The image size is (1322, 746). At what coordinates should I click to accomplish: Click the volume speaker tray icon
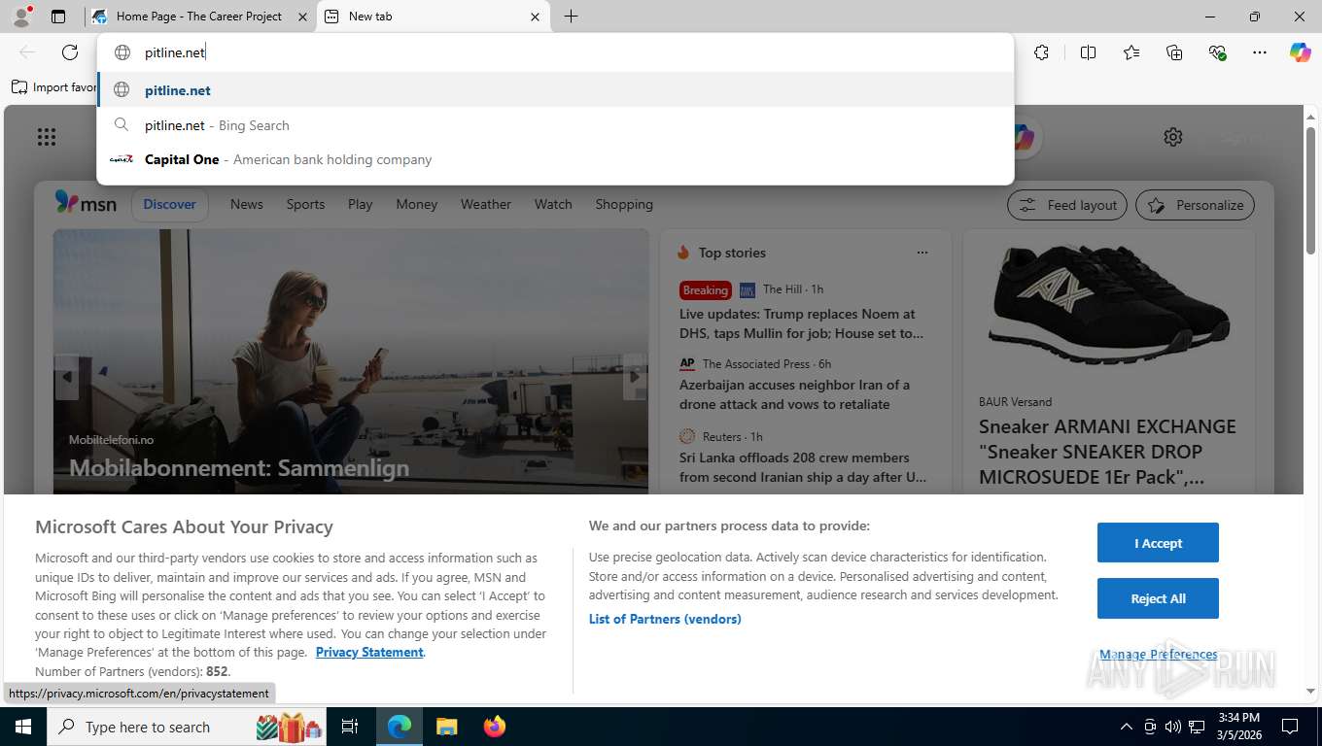1173,727
